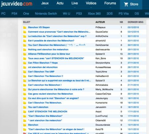Click folder icon beside 'Est-il possible de stenchon'
This screenshot has height=134, width=149.
tap(25, 41)
